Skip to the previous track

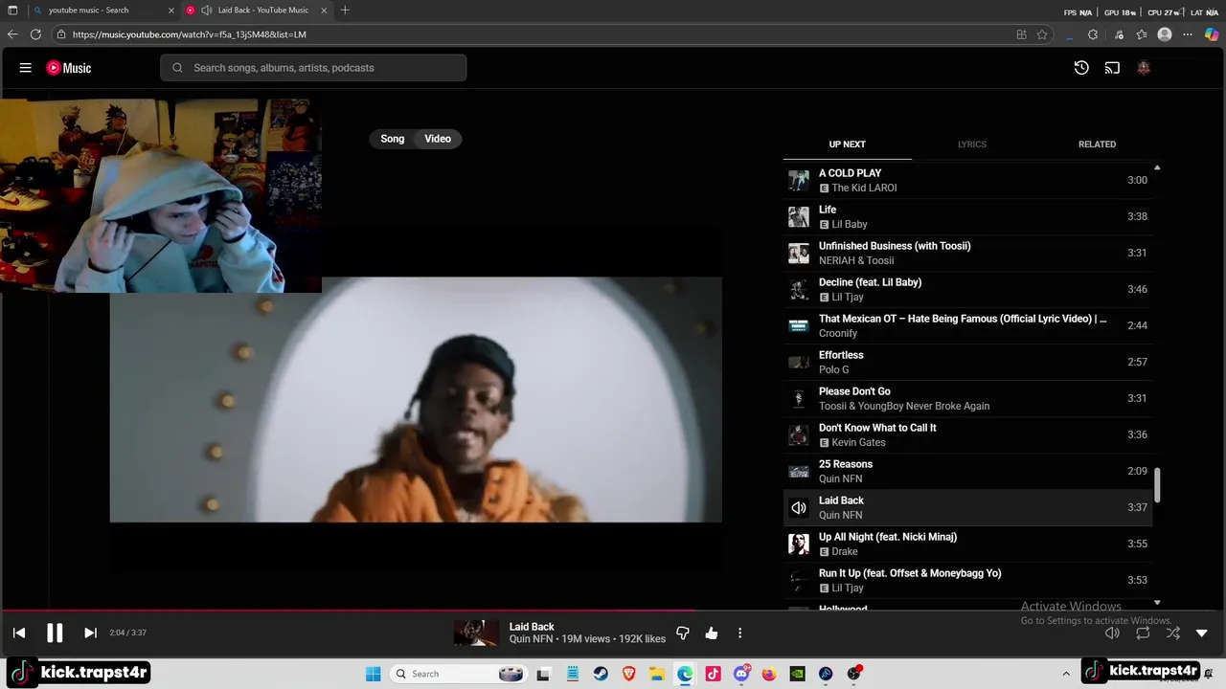(19, 633)
